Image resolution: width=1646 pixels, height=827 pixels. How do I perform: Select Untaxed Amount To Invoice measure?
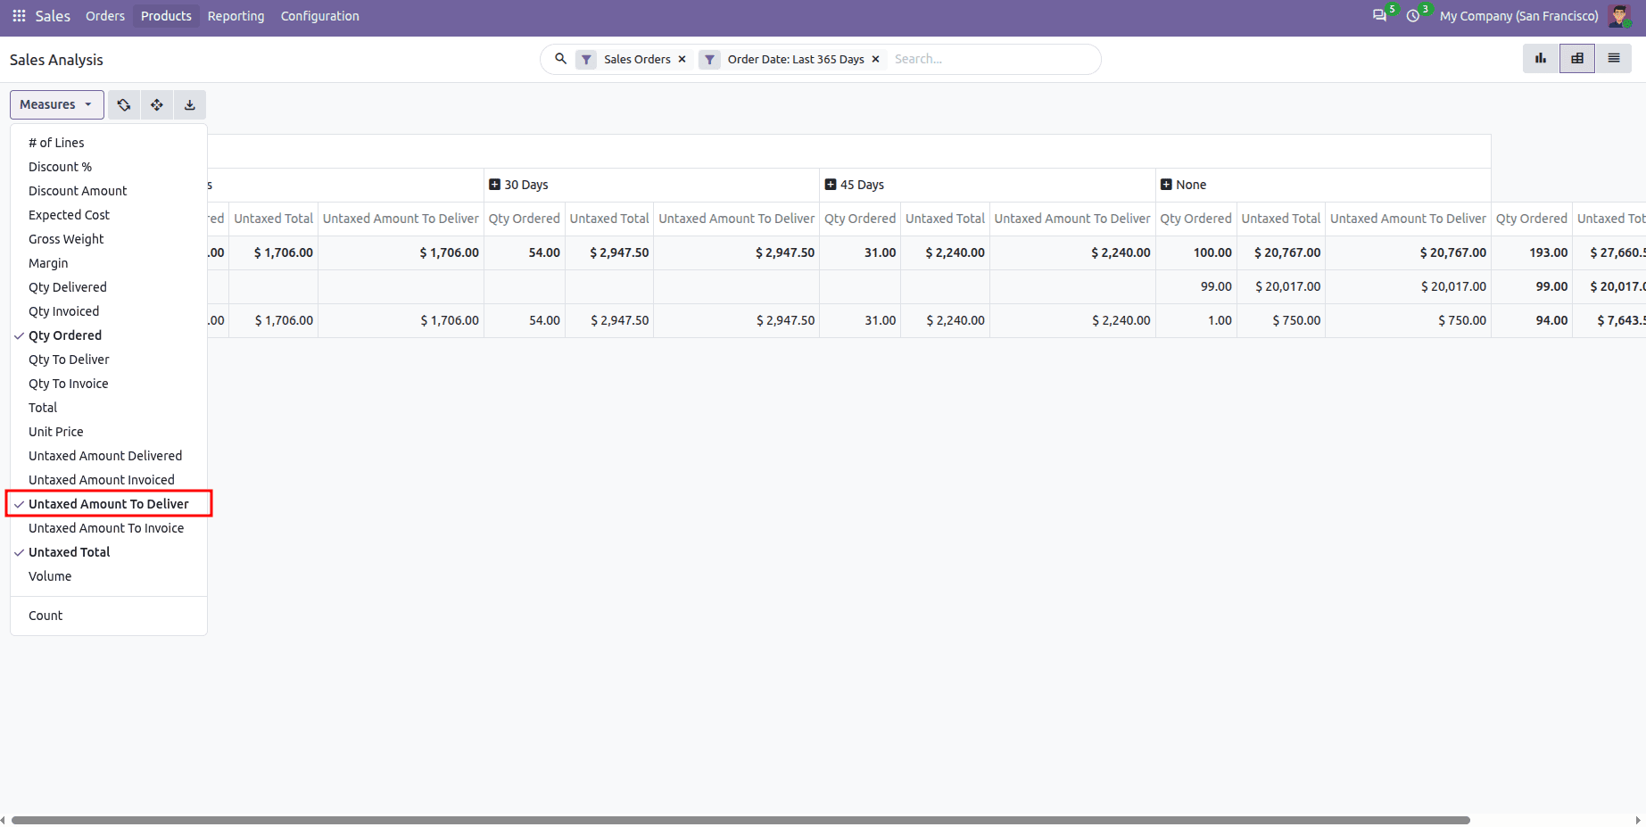pos(109,528)
